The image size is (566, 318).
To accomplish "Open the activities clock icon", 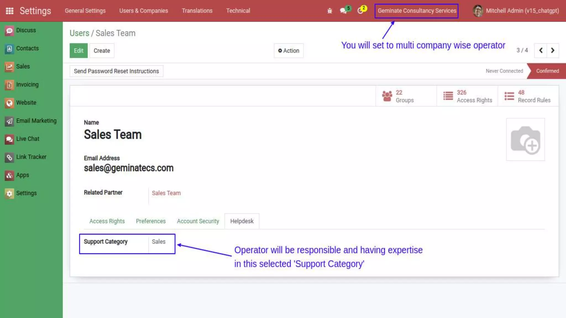I will coord(360,11).
